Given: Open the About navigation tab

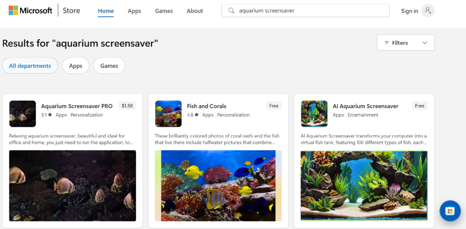Looking at the screenshot, I should (195, 11).
